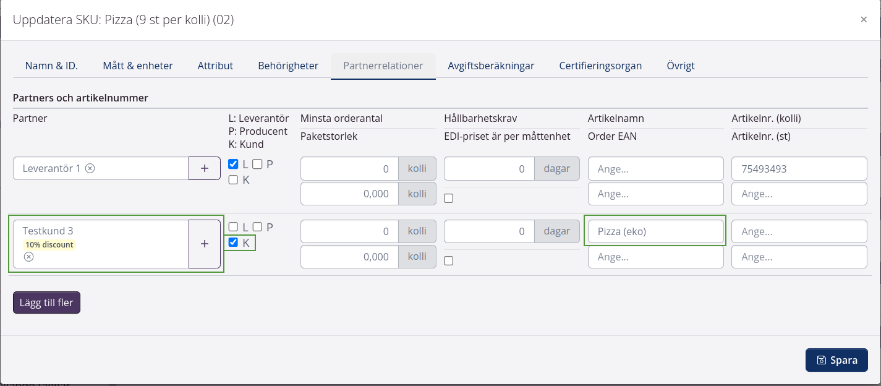
Task: Remove Leverantör 1 with the clear icon
Action: point(90,168)
